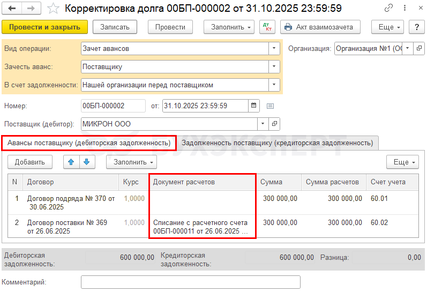The image size is (427, 292).
Task: Post the document with Провести button
Action: pos(170,27)
